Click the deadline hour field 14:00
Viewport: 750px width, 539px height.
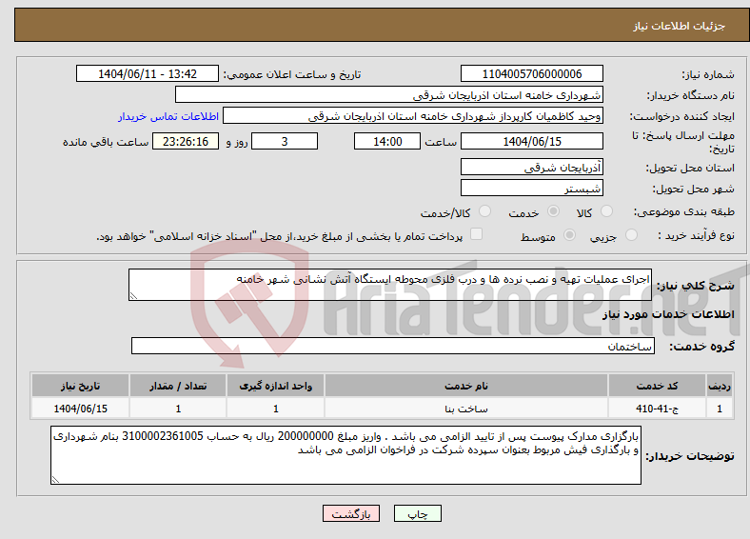[387, 141]
